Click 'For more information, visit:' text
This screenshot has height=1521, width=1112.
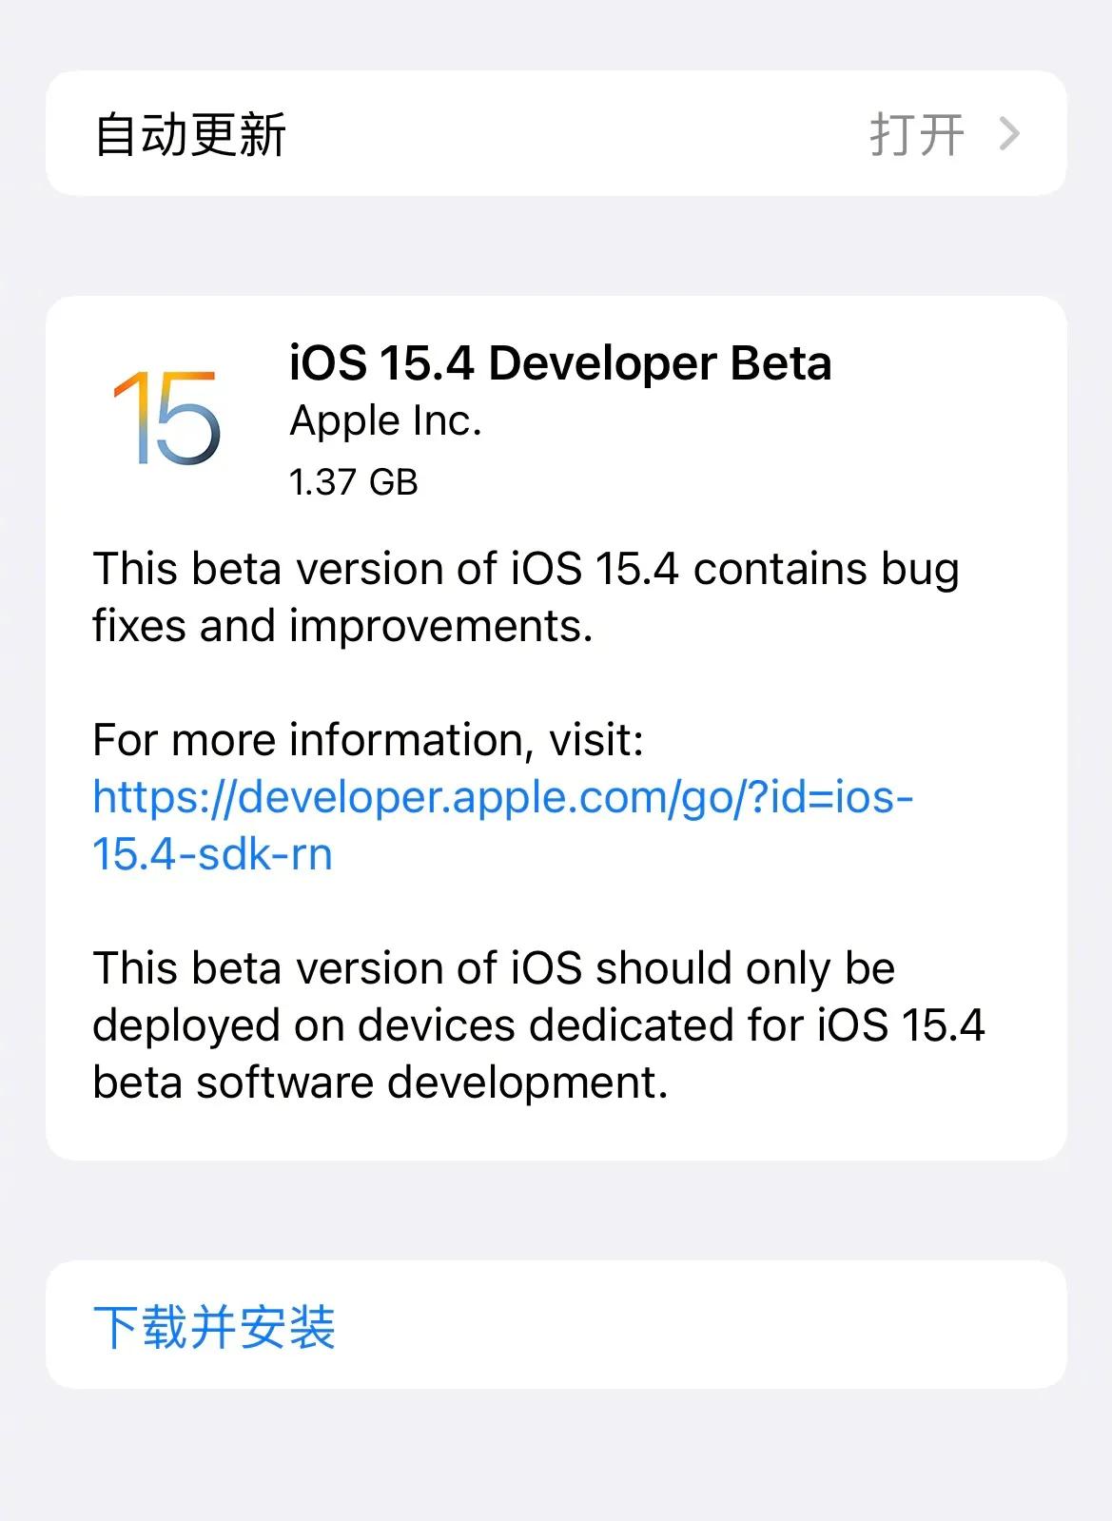pyautogui.click(x=368, y=740)
